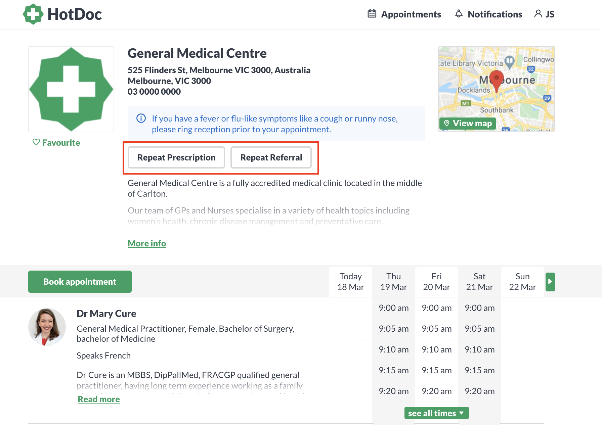Select the Thu 19 Mar date tab
The image size is (602, 425).
coord(394,282)
